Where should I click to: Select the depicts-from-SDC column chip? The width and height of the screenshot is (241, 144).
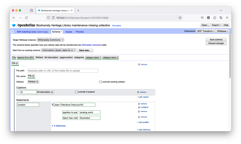[26, 57]
